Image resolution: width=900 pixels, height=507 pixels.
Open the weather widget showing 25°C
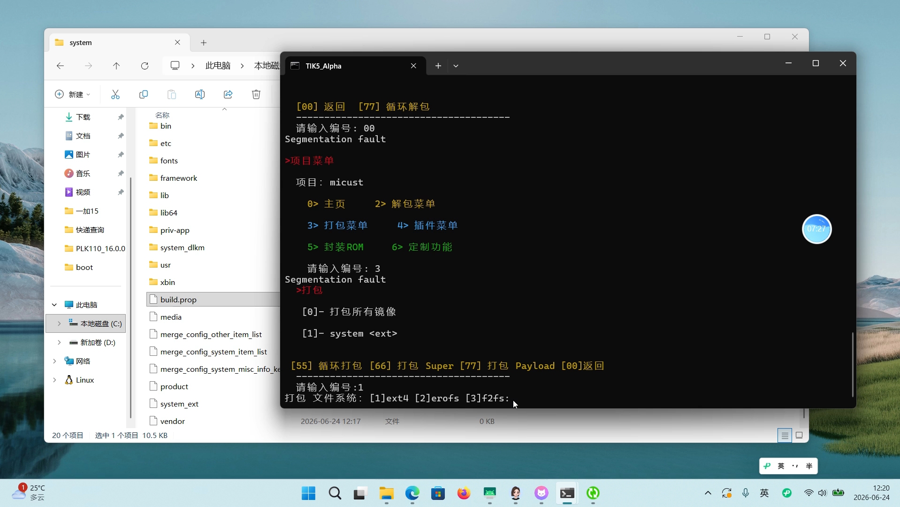click(29, 493)
